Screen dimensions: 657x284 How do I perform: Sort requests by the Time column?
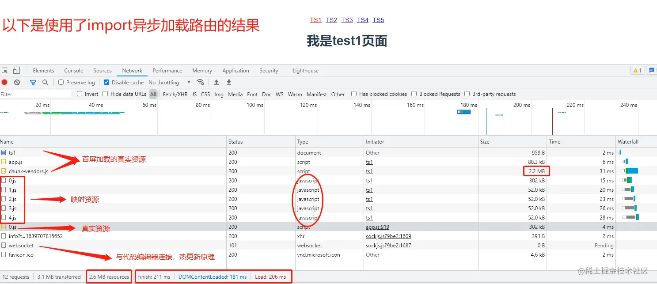pos(581,142)
